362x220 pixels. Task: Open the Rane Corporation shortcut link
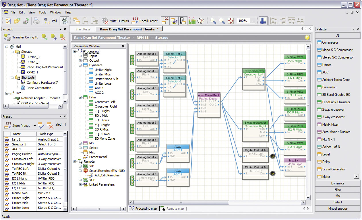coord(39,88)
